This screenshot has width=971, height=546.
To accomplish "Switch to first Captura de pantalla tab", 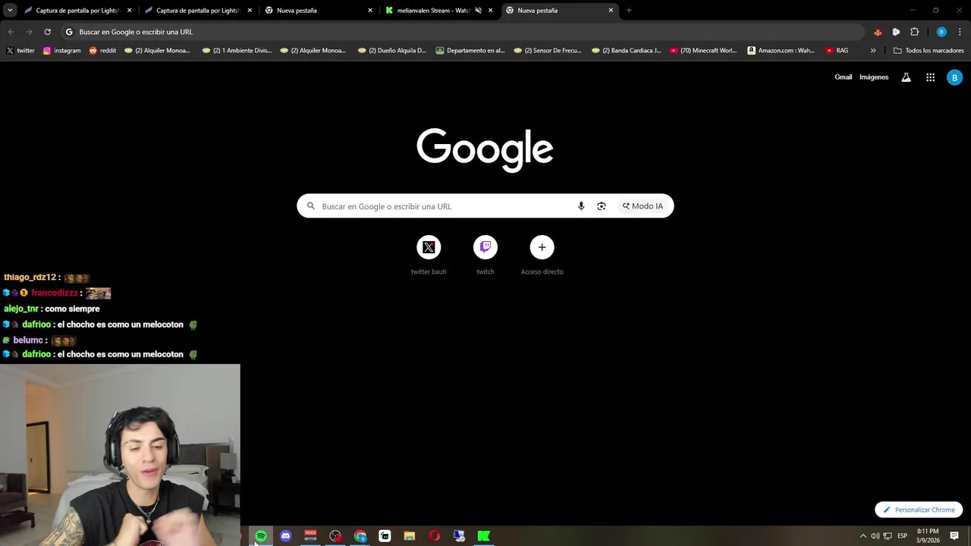I will (x=78, y=11).
